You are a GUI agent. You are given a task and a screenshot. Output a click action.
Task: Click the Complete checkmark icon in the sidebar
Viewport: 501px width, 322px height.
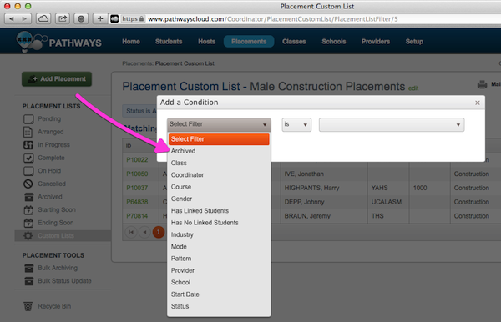click(28, 158)
